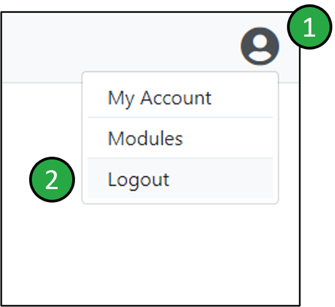335x307 pixels.
Task: Click the green step 1 badge
Action: [x=309, y=28]
